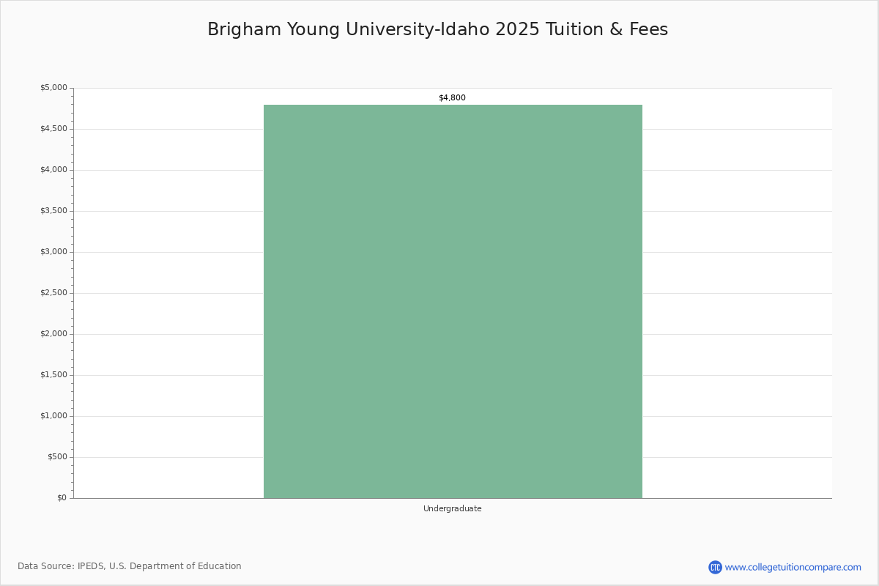Click the $4,000 y-axis label

(x=53, y=170)
